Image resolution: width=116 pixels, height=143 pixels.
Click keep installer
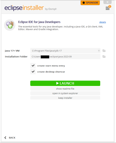[x=65, y=98]
